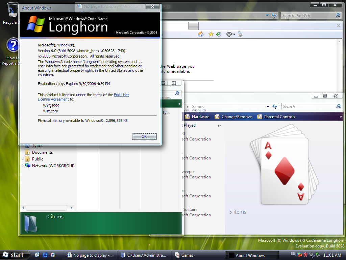Launch Internet Explorer from quick launch
Screen dimensions: 346x260
pyautogui.click(x=45, y=255)
